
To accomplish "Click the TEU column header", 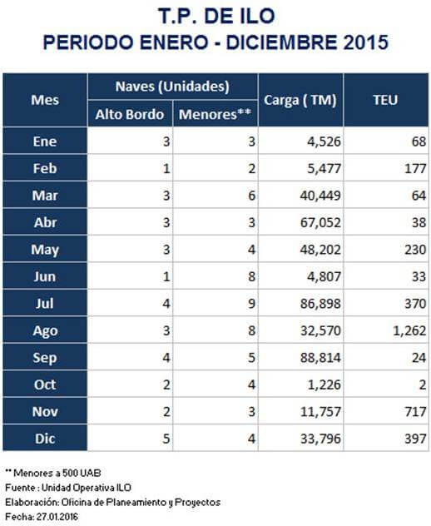I will (386, 100).
